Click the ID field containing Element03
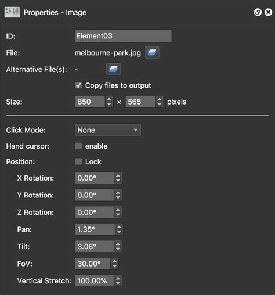The width and height of the screenshot is (275, 295). [123, 36]
